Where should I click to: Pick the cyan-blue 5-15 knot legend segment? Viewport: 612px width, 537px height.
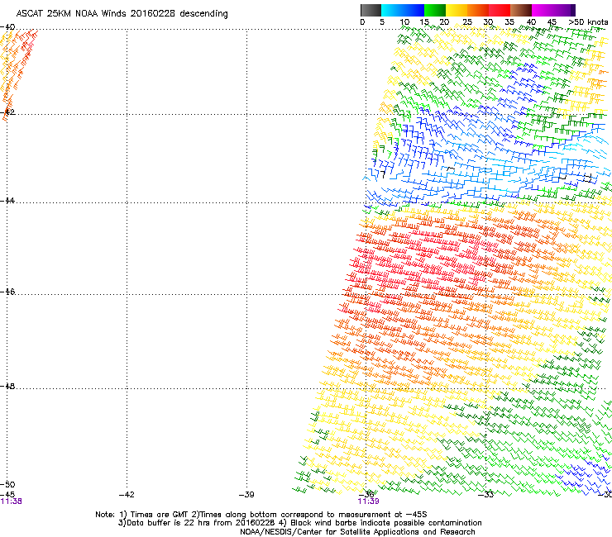tap(403, 10)
